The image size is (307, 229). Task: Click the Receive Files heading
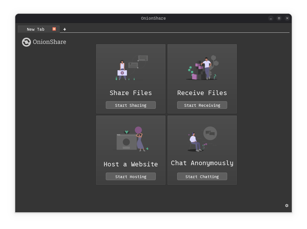pyautogui.click(x=202, y=93)
